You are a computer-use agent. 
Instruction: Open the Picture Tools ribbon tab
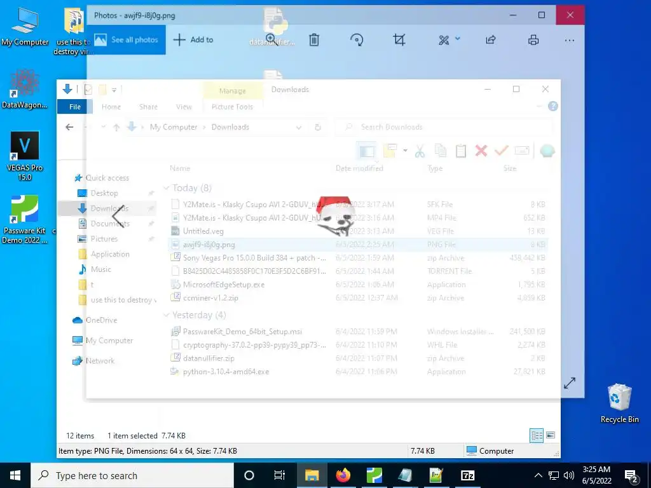coord(232,107)
